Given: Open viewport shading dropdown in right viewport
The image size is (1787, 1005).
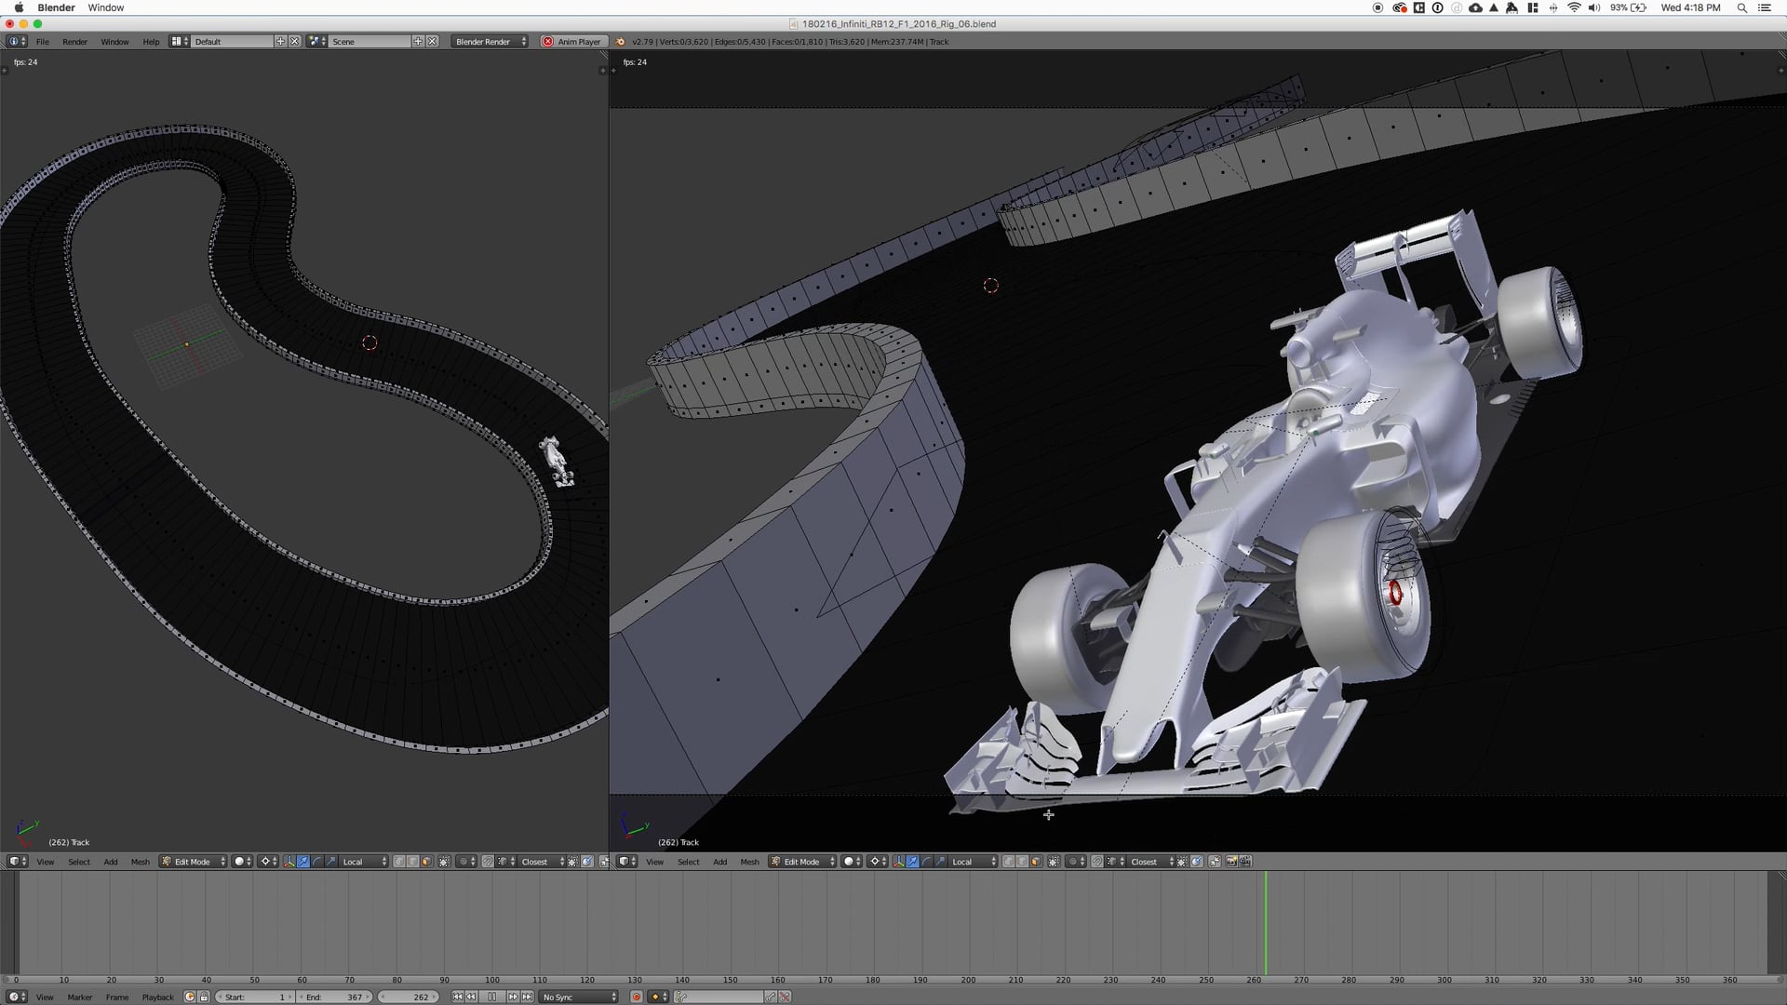Looking at the screenshot, I should (x=853, y=862).
